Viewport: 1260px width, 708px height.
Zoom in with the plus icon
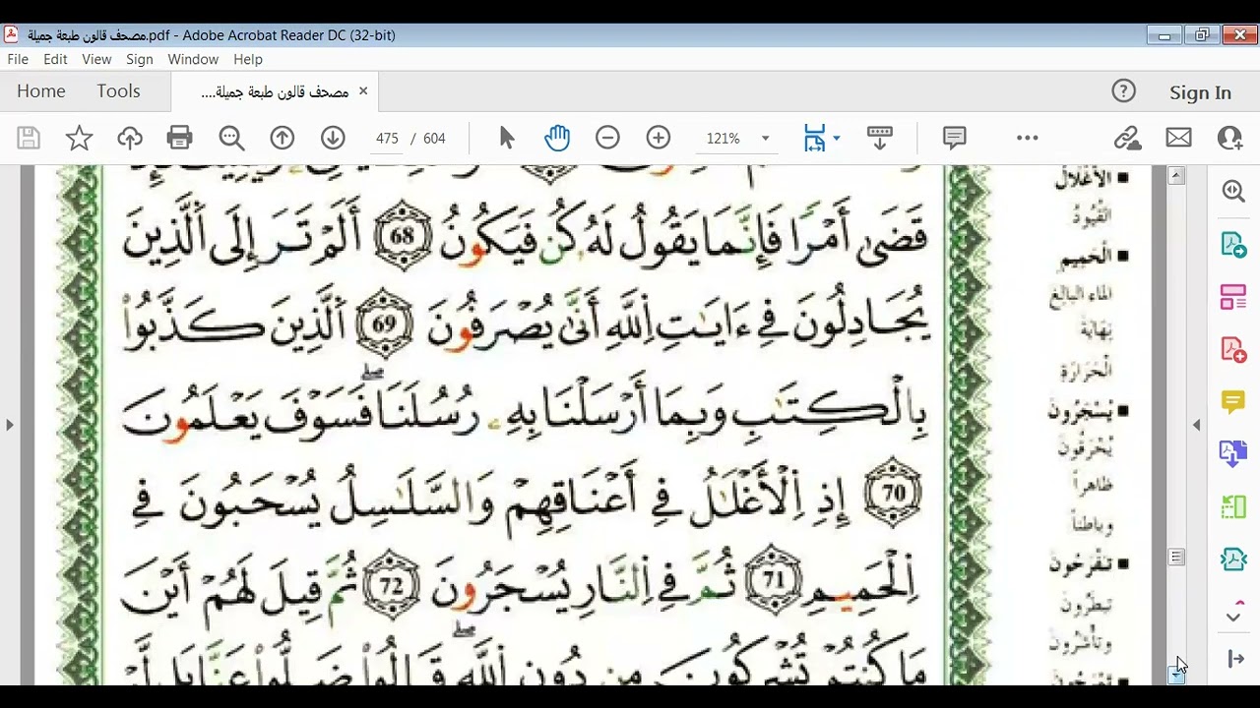659,138
